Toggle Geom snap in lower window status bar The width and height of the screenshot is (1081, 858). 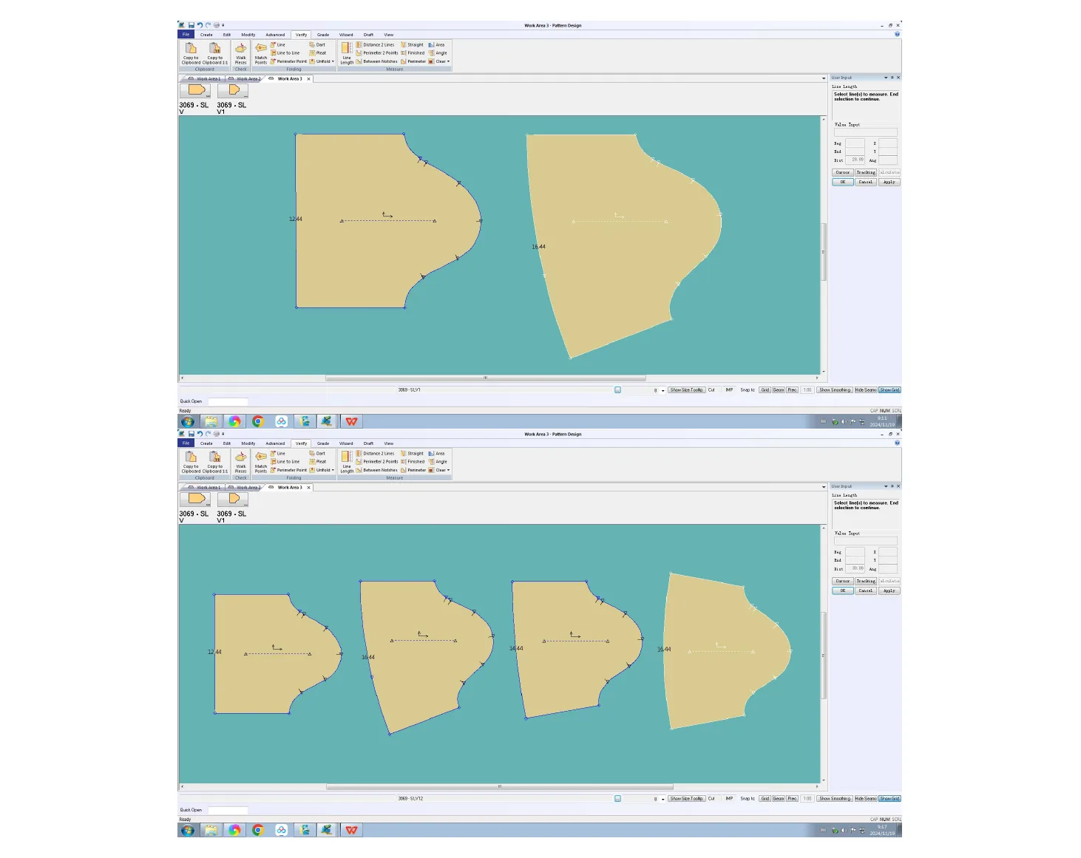[x=779, y=799]
